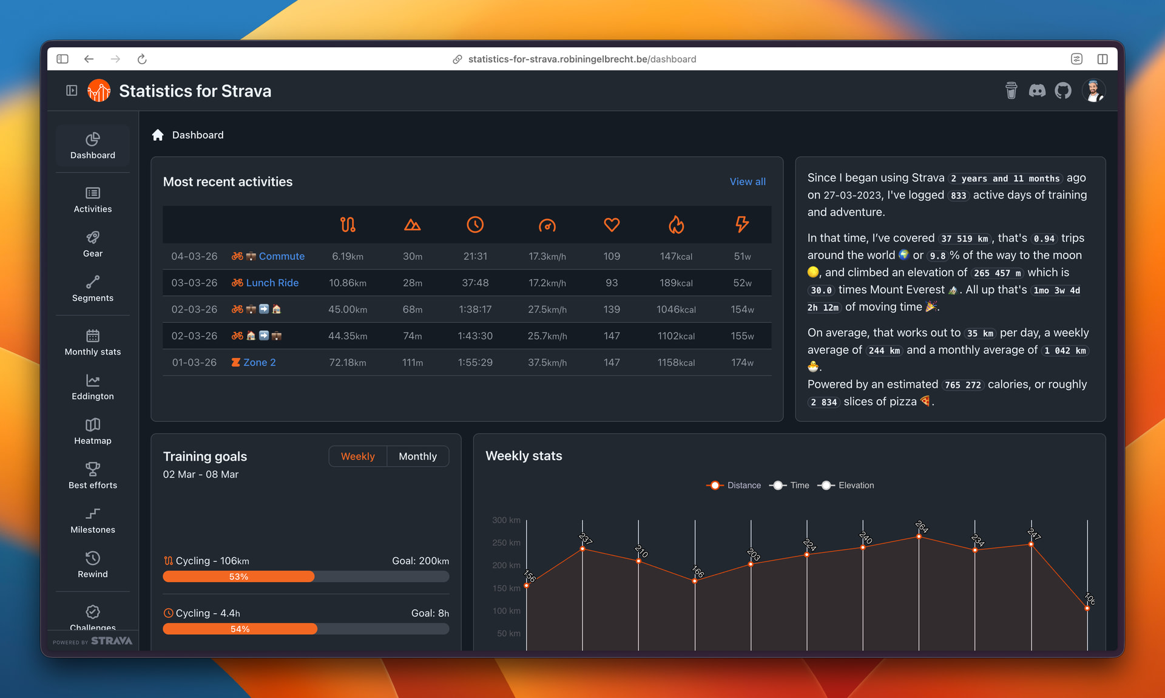Open Rewind from sidebar
1165x698 pixels.
pyautogui.click(x=93, y=564)
